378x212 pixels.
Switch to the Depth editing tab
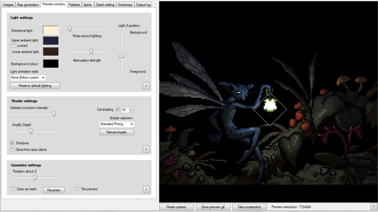point(105,4)
